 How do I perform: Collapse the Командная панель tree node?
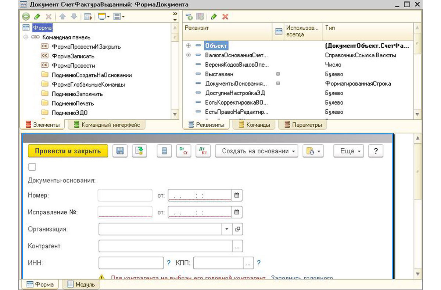pos(26,37)
